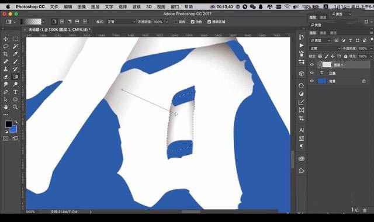Select the Pen tool
The image size is (374, 222).
(6, 92)
